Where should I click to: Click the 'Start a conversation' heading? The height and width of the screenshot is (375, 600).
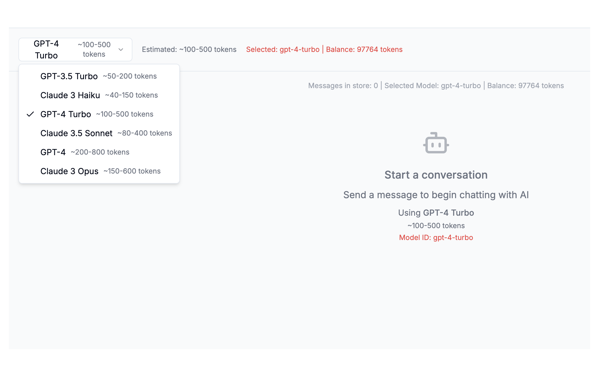coord(436,175)
